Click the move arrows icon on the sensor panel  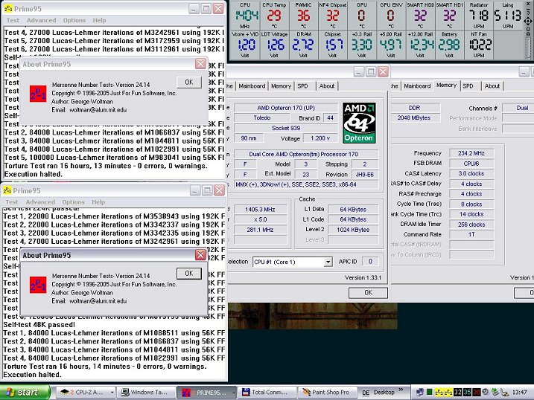point(528,22)
